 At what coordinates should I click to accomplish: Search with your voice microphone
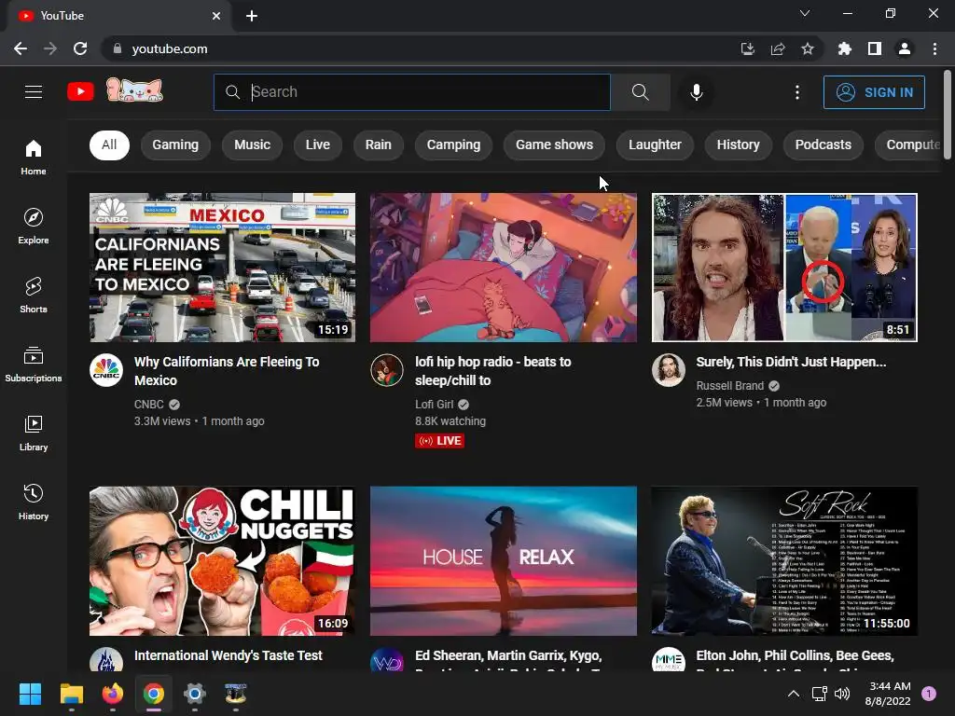(x=696, y=92)
